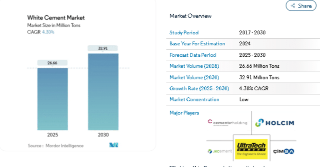Click the 2030 chart bar
This screenshot has width=320, height=167.
point(103,92)
